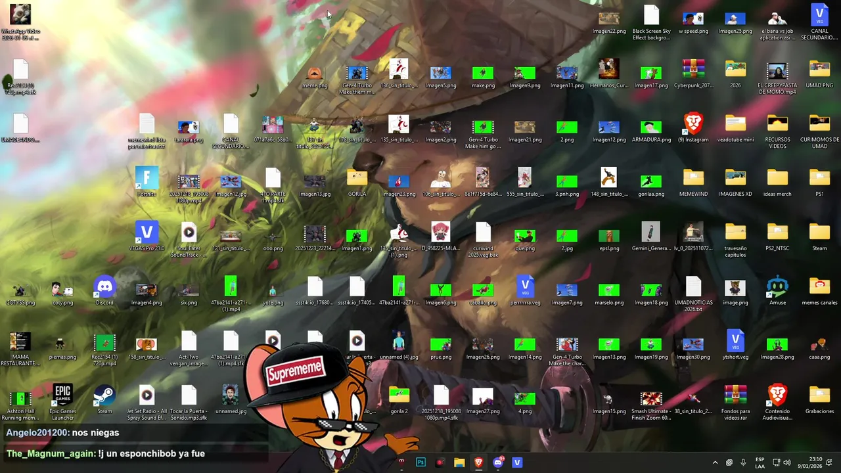Open Photoshop from the taskbar
Image resolution: width=841 pixels, height=473 pixels.
(x=420, y=462)
